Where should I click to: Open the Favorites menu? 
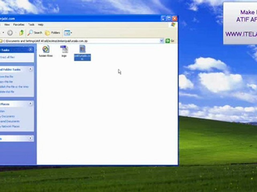click(19, 25)
